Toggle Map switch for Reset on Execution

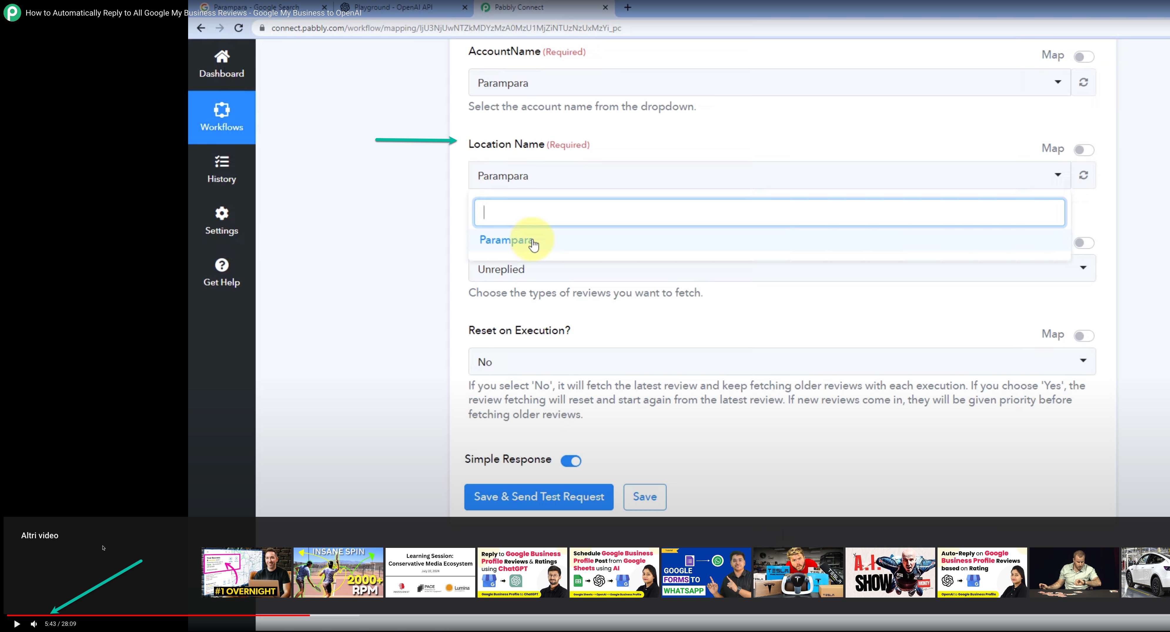pyautogui.click(x=1084, y=336)
